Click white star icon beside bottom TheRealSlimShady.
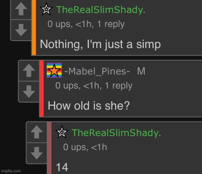 (62, 132)
